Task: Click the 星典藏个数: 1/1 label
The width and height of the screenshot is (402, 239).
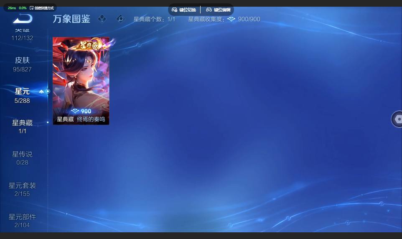Action: pyautogui.click(x=154, y=19)
